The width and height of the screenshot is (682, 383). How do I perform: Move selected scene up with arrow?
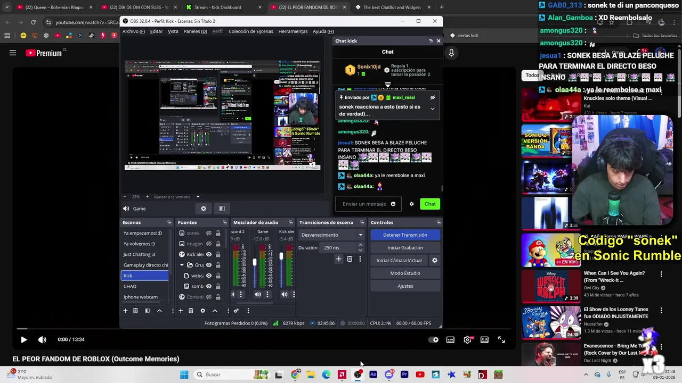click(x=159, y=311)
